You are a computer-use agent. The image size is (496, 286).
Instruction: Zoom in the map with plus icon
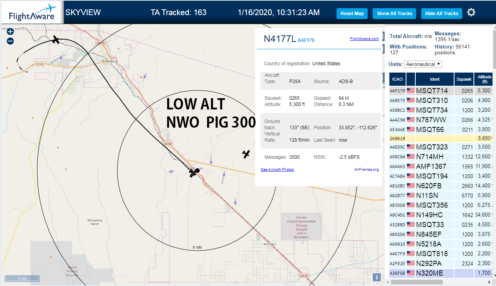point(10,32)
